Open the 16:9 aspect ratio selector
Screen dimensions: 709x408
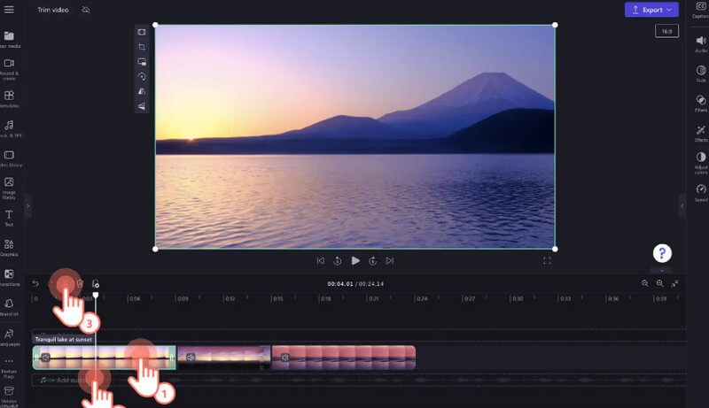pos(666,32)
